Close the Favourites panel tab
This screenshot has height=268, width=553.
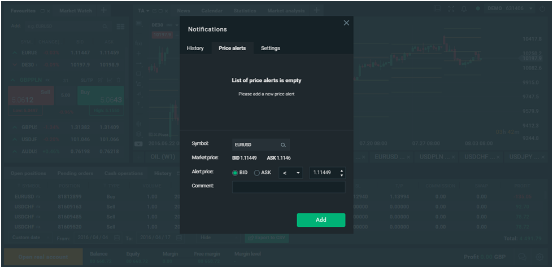tap(49, 11)
